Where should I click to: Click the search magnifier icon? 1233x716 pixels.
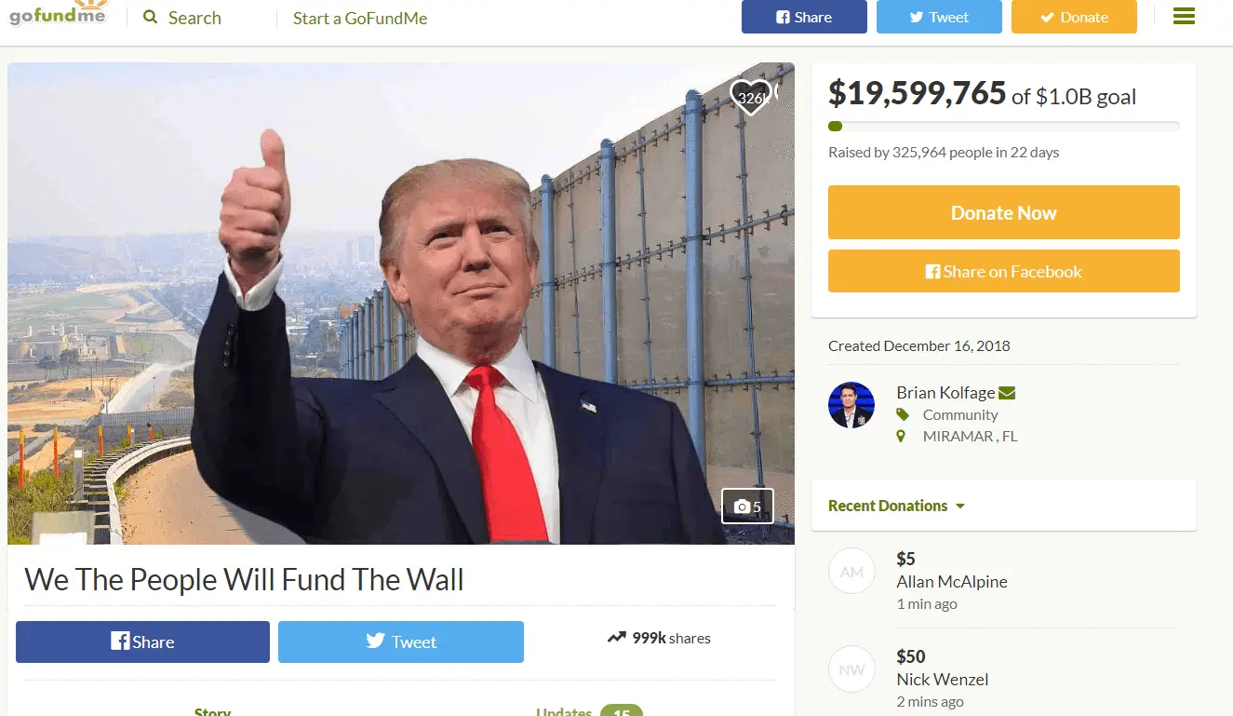coord(151,18)
